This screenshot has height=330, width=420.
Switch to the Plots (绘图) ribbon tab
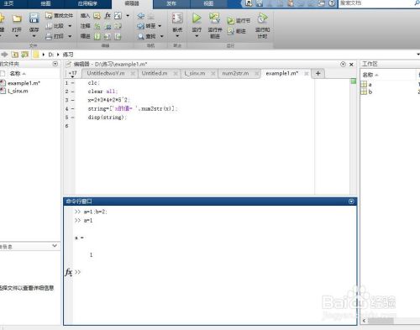click(x=45, y=3)
